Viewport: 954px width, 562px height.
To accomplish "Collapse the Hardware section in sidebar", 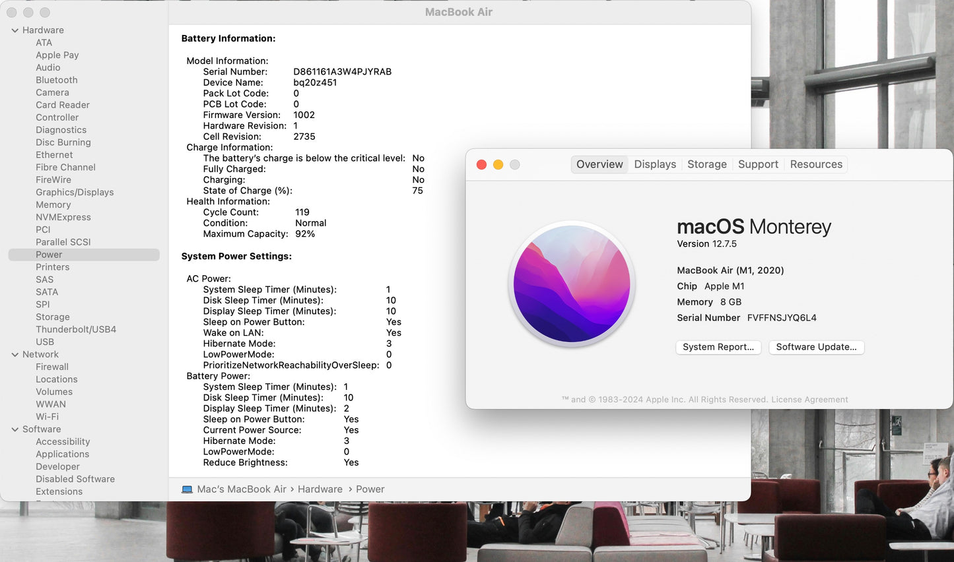I will 15,30.
